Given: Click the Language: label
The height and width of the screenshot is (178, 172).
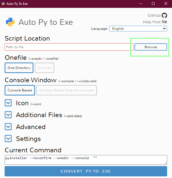Looking at the screenshot, I should click(x=99, y=29).
